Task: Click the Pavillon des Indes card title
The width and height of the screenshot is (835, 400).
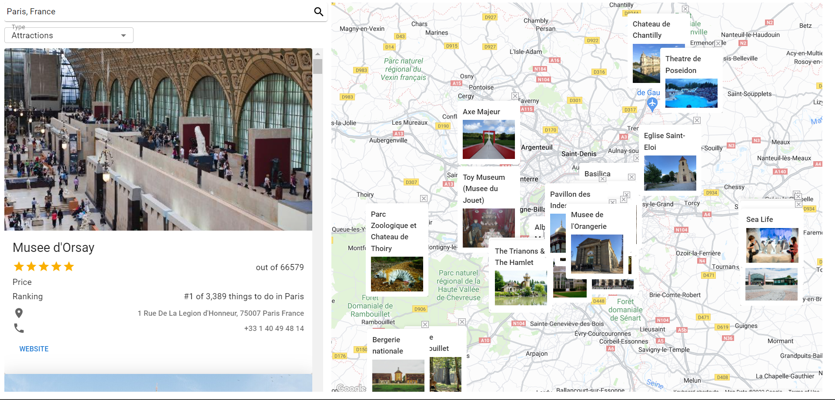Action: (x=570, y=200)
